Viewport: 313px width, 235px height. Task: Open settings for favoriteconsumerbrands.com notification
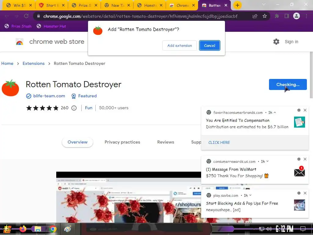point(299,110)
